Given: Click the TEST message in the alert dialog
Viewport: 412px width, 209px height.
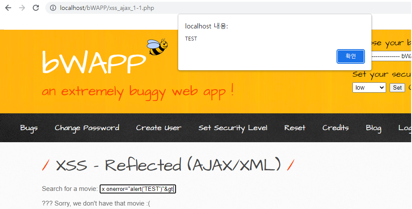Looking at the screenshot, I should click(191, 39).
